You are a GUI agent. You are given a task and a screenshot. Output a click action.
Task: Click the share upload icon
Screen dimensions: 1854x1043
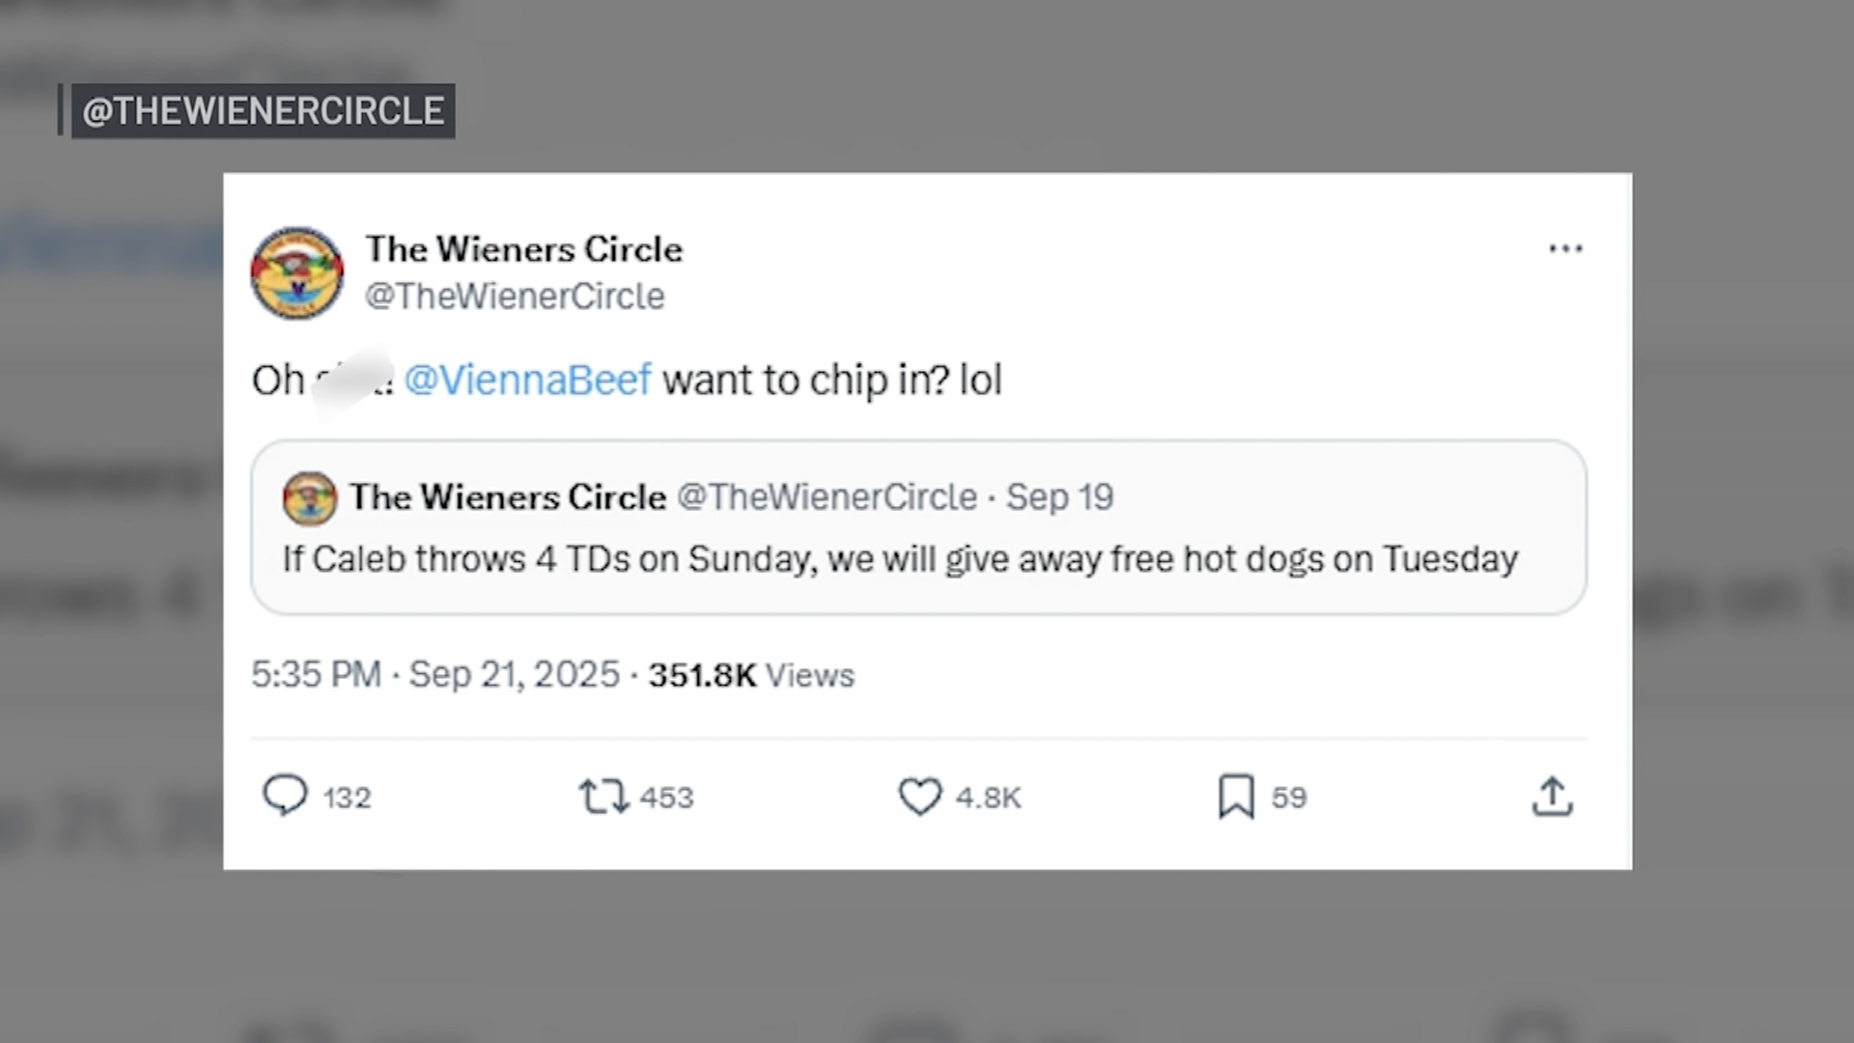[x=1552, y=797]
